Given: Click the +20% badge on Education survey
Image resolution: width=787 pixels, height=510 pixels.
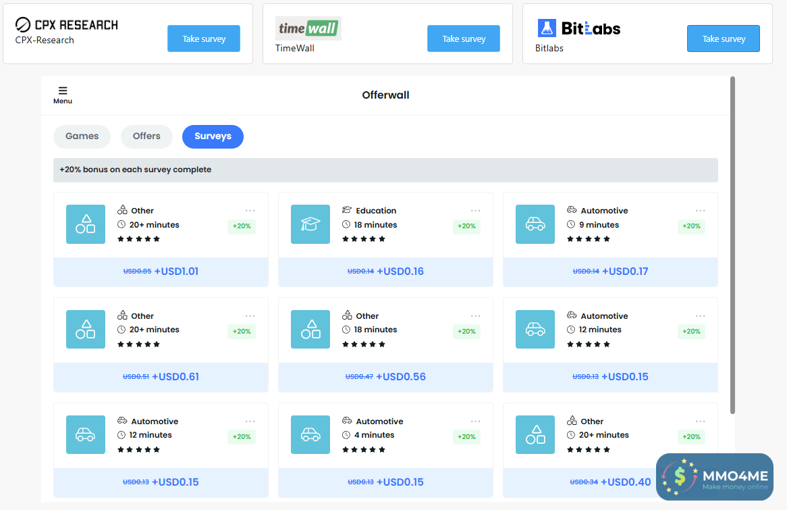Looking at the screenshot, I should point(466,226).
